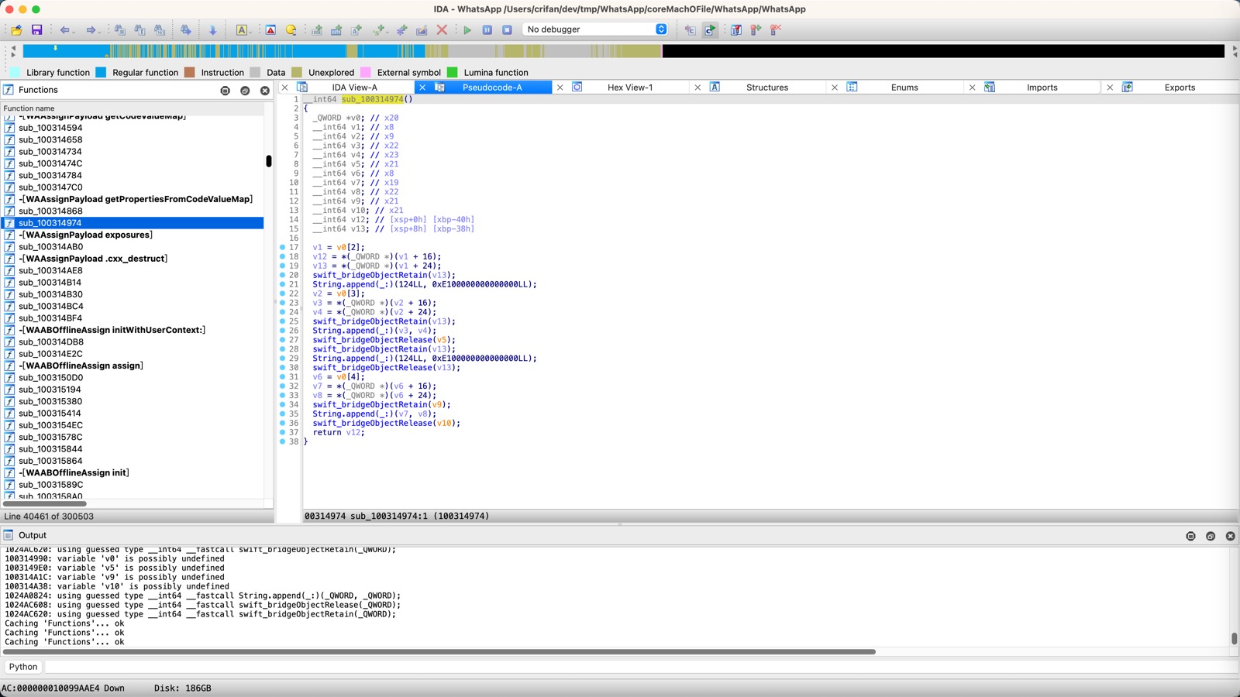This screenshot has width=1240, height=697.
Task: Pause the process with the pause icon
Action: pos(487,29)
